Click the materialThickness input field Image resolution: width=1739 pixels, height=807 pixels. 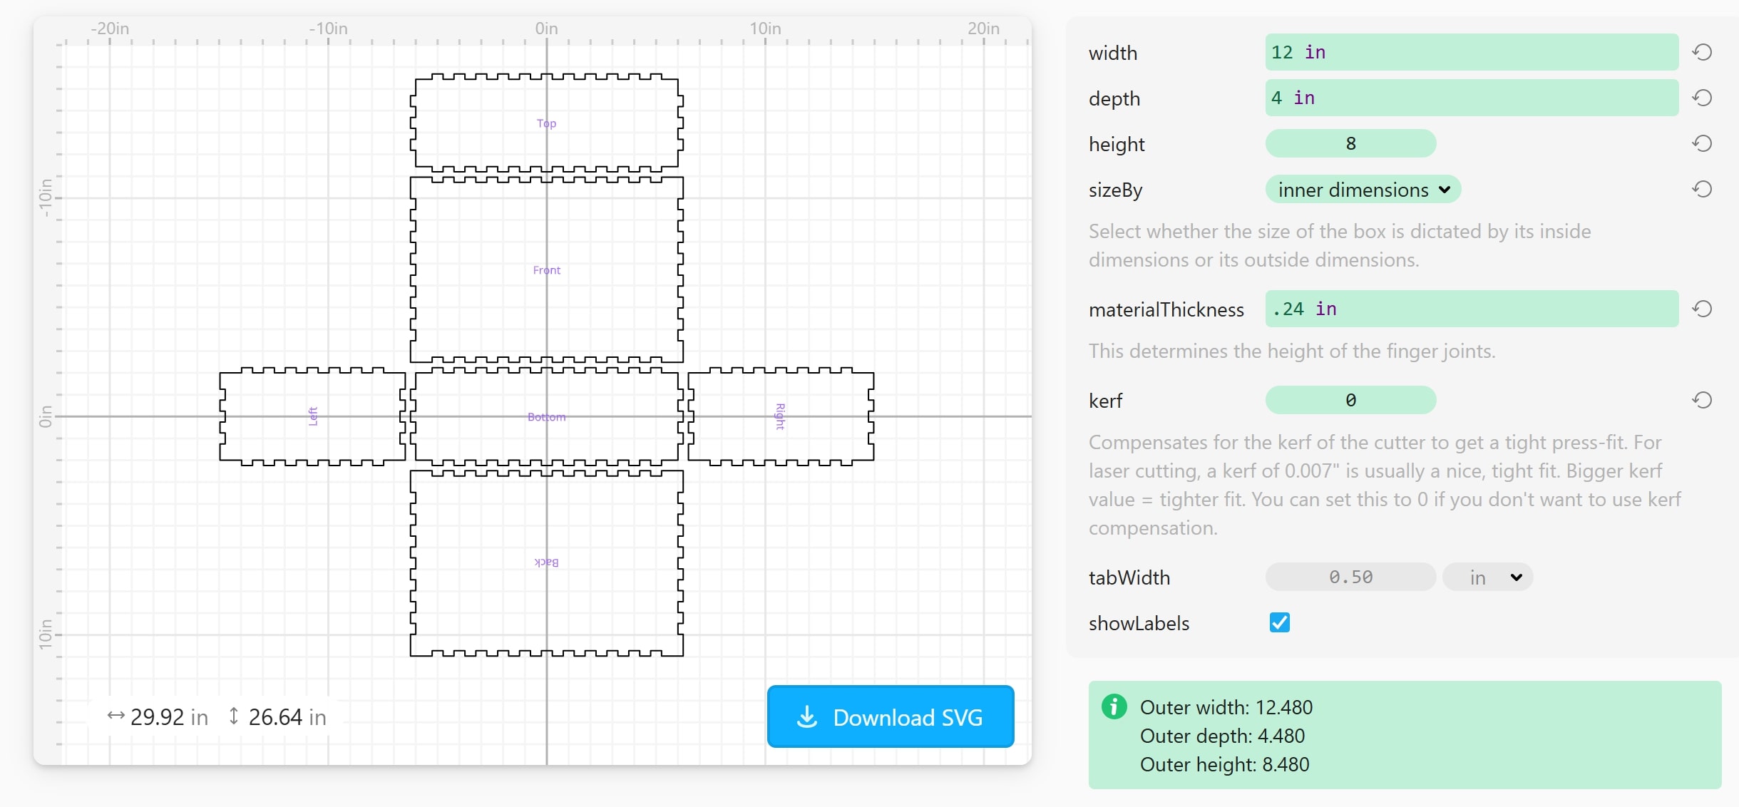[1471, 309]
